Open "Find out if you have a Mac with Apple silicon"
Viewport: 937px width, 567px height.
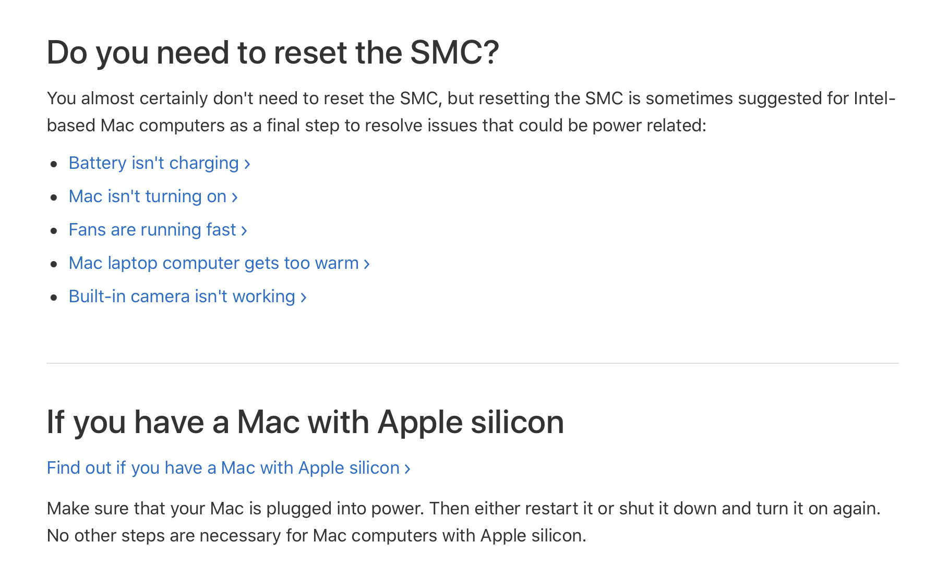click(223, 468)
